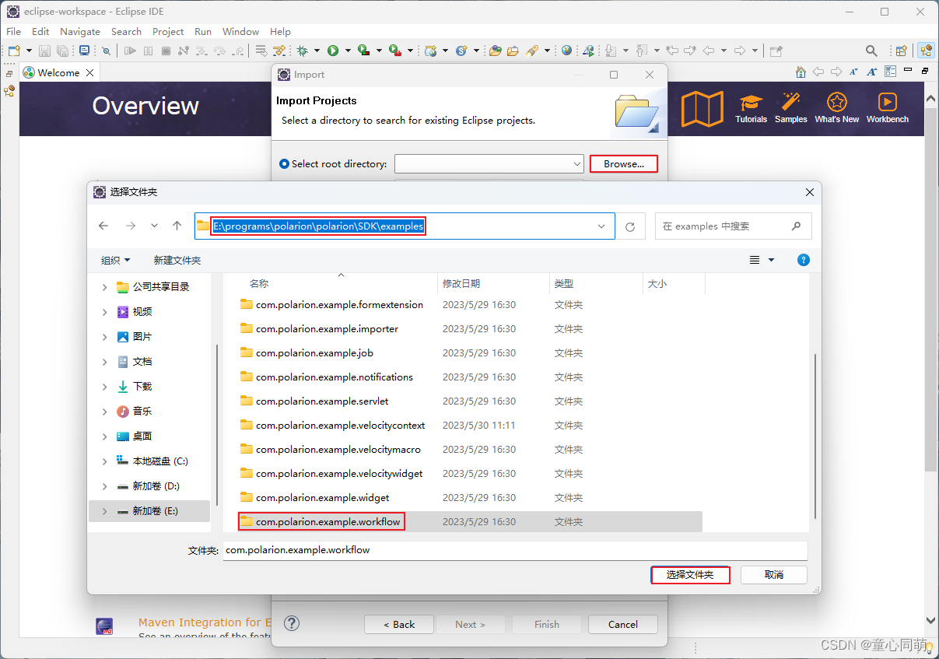Viewport: 939px width, 659px height.
Task: Click the Cancel button in Import dialog
Action: (x=623, y=624)
